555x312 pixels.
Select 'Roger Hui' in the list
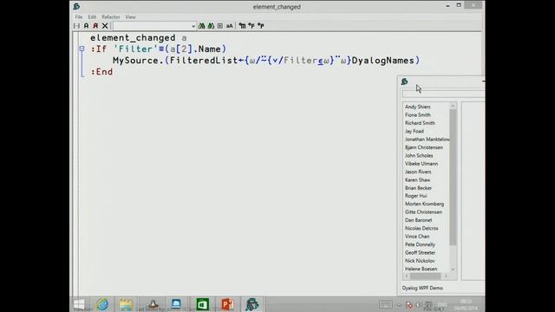(416, 196)
